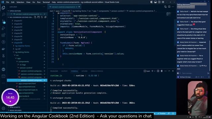Select highlighted version-control.component file in tree

pyautogui.click(x=27, y=80)
